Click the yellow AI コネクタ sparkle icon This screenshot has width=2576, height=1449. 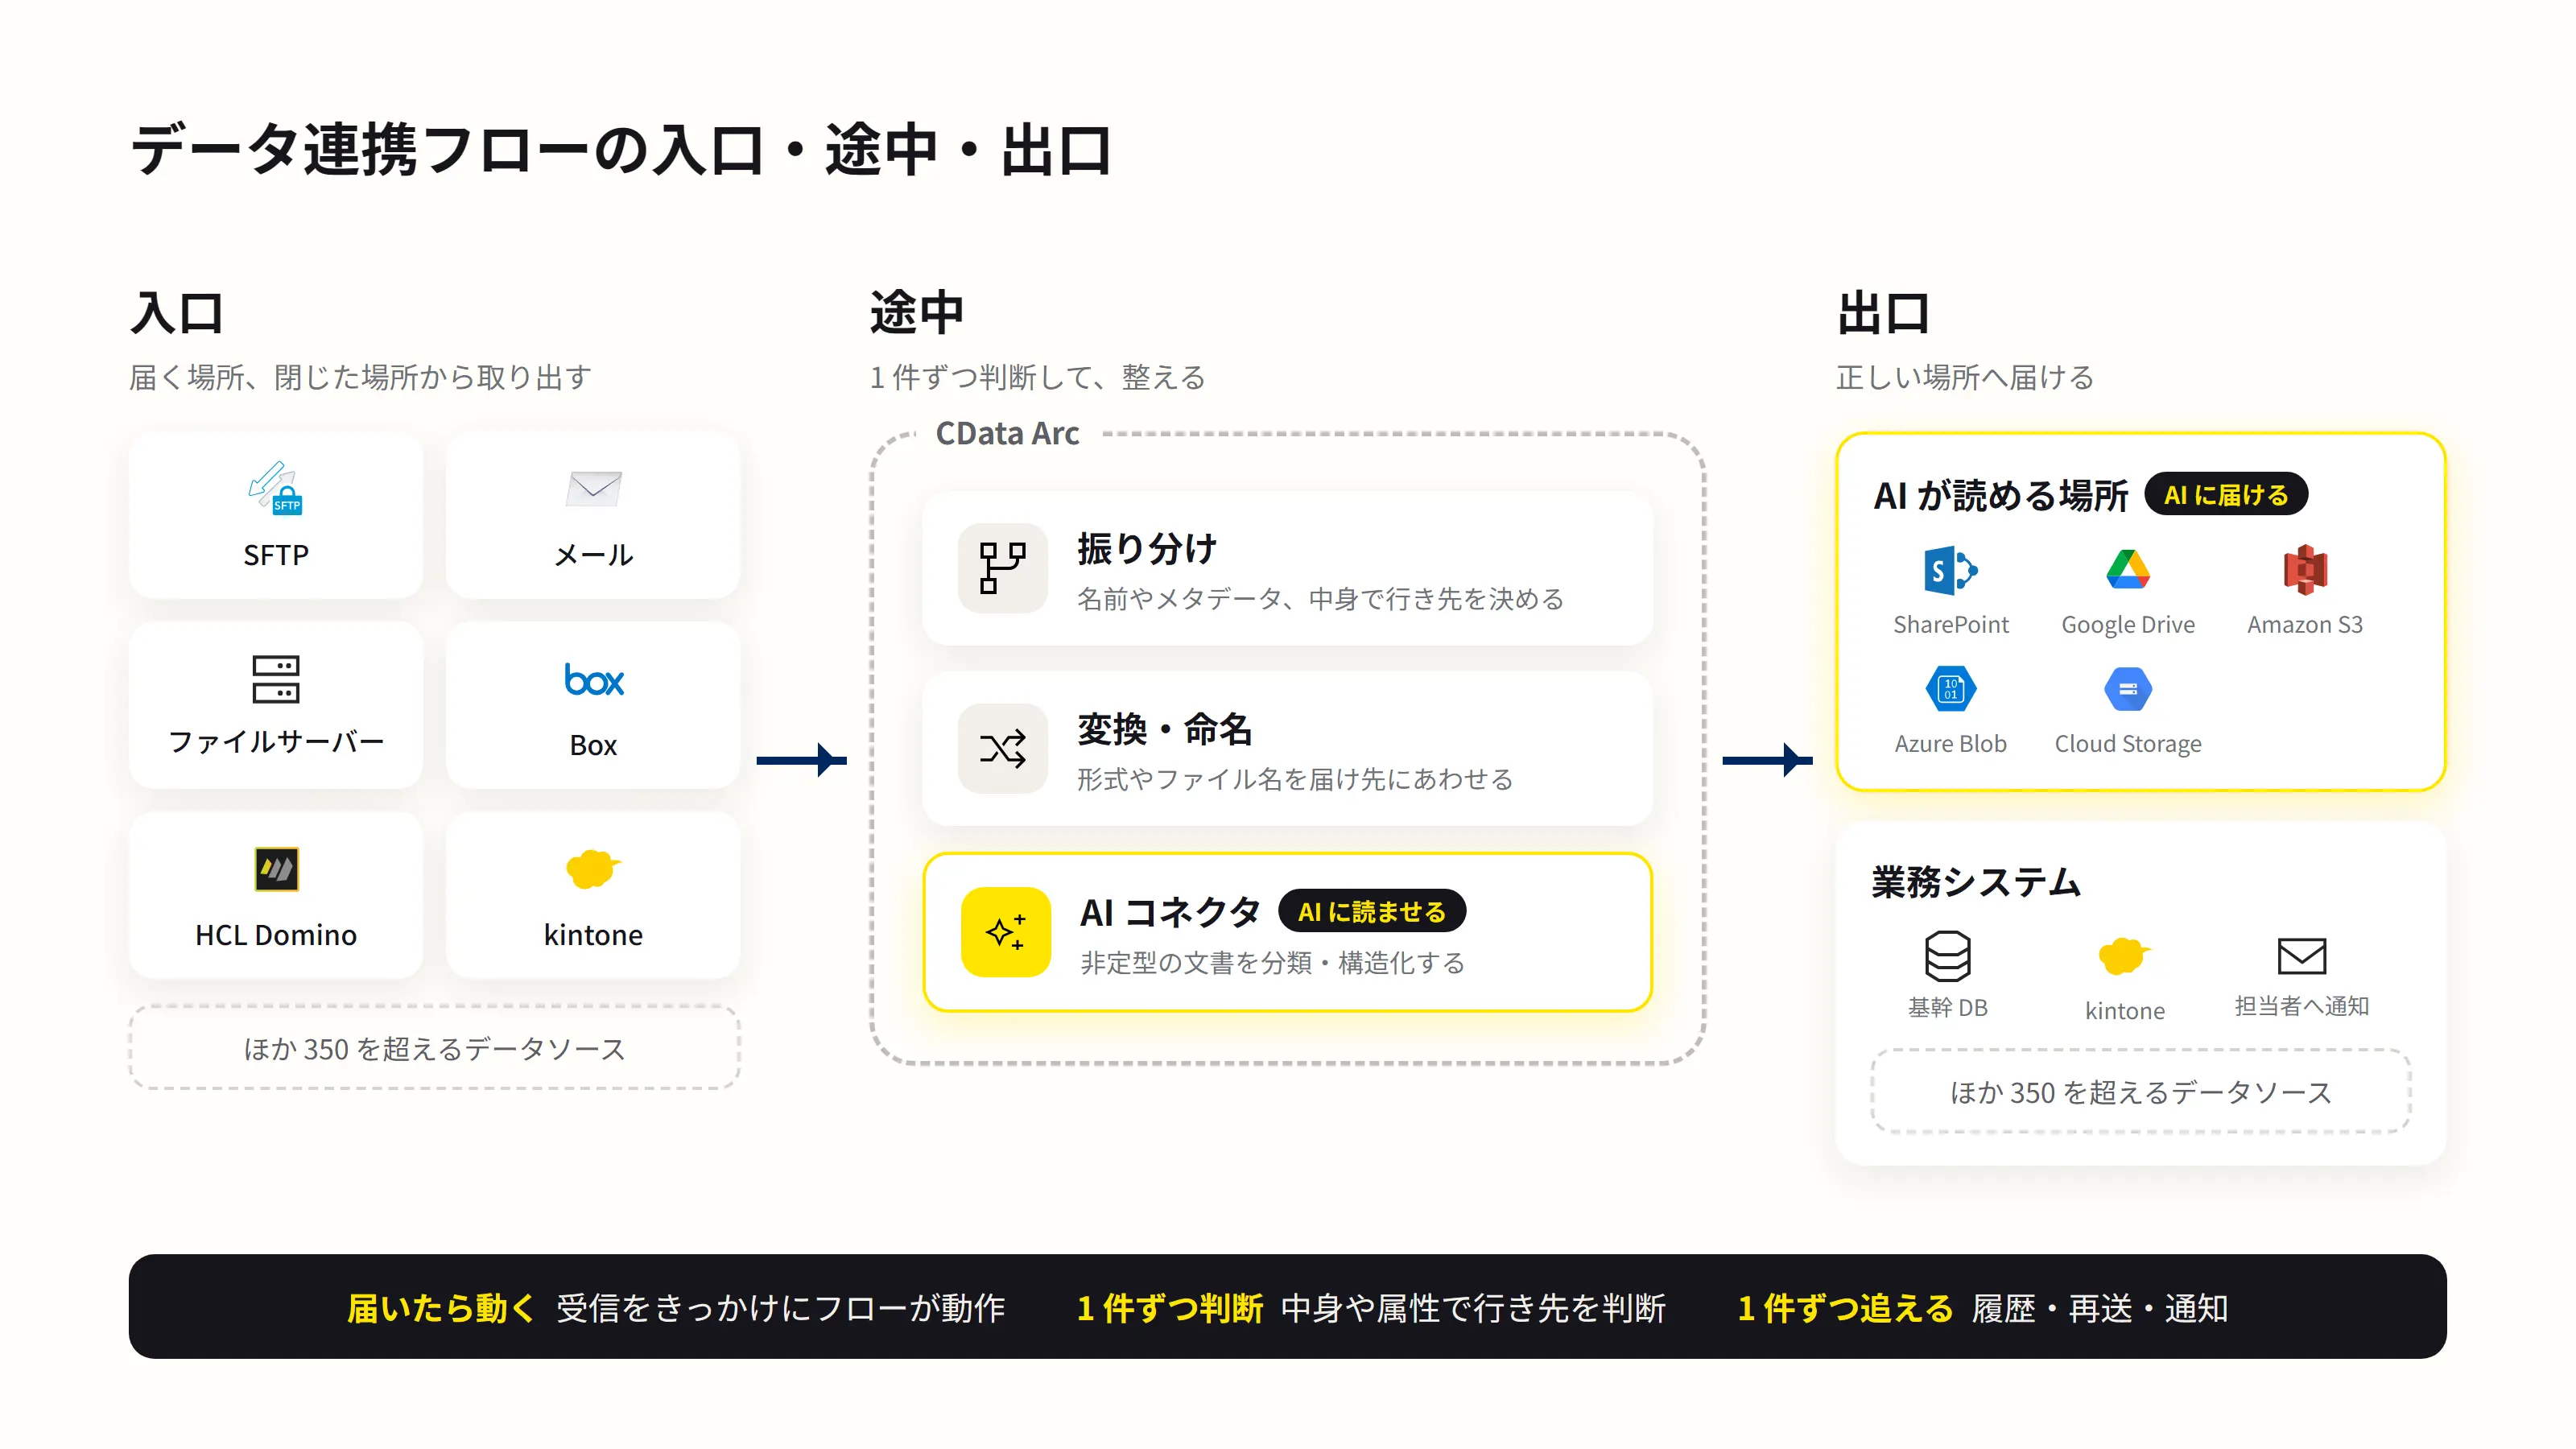[1005, 932]
